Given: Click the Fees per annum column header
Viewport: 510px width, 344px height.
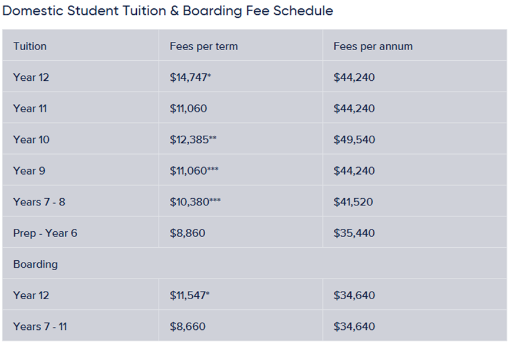Looking at the screenshot, I should pos(373,46).
